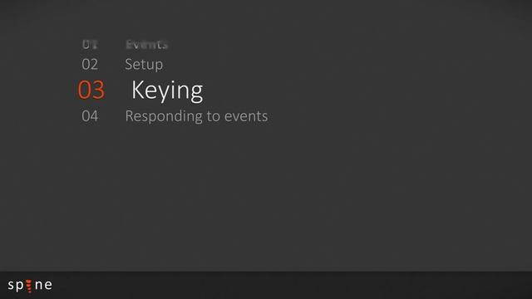This screenshot has height=299, width=532.
Task: Click the 02 chapter number
Action: tap(90, 65)
